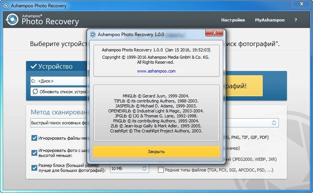Viewport: 313px width, 193px height.
Task: Open the www.ashampoo.com link
Action: [x=156, y=71]
